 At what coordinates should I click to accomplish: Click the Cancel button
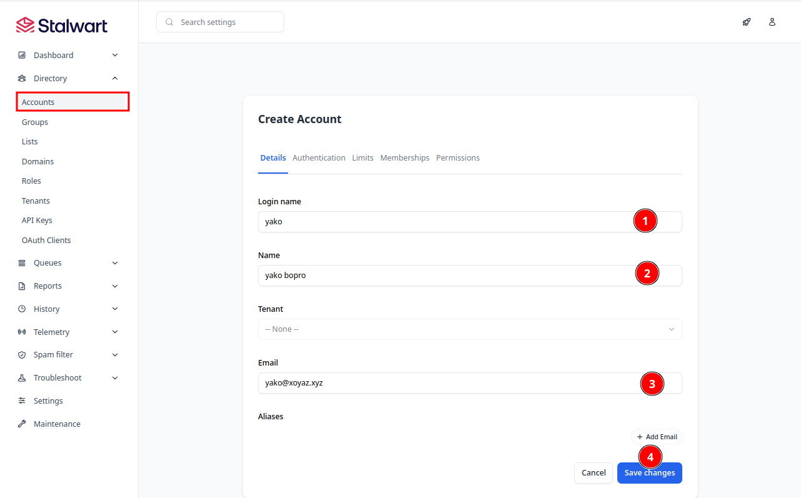[593, 473]
